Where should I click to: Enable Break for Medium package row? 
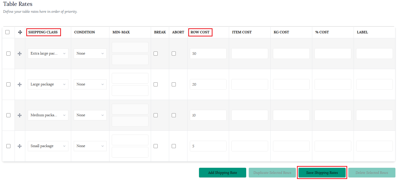[x=156, y=115]
